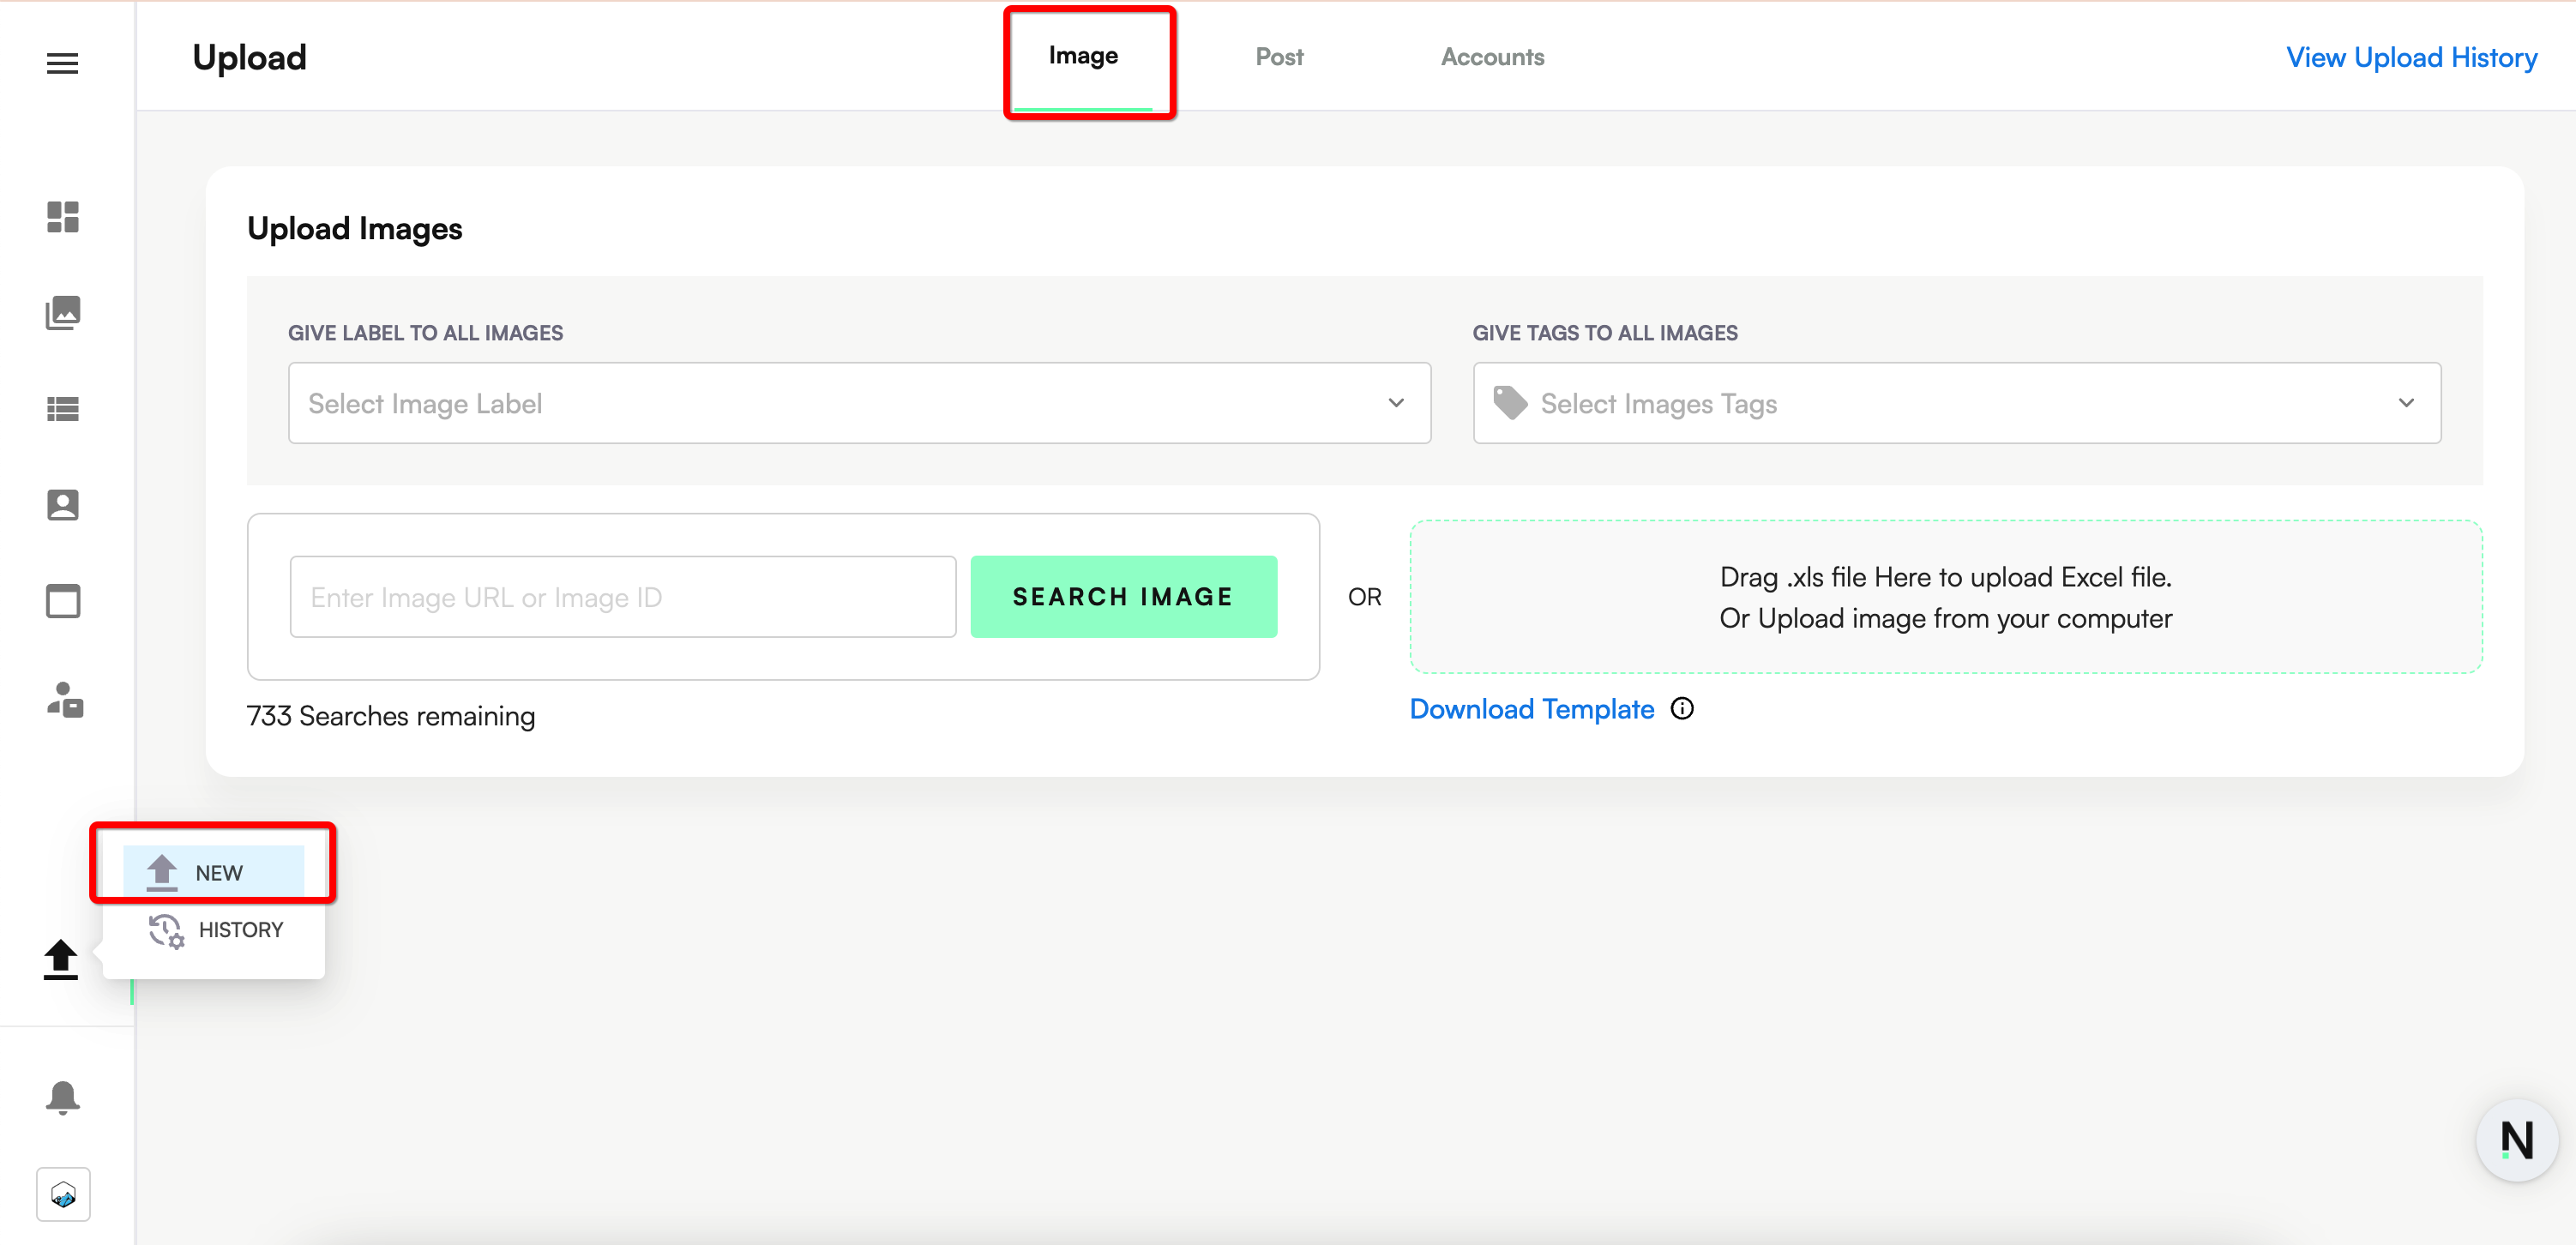Open the notifications bell icon
Screen dimensions: 2576x1245
[x=62, y=1097]
